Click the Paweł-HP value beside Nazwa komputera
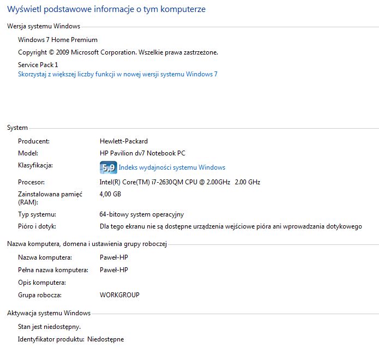 (x=113, y=257)
